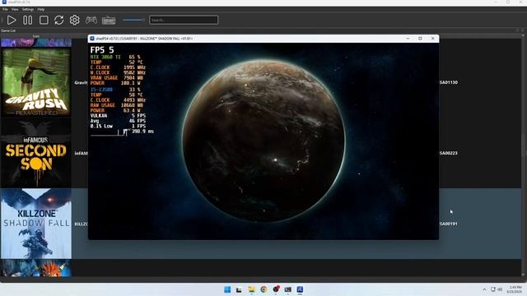Show hidden system tray icons chevron

coord(484,289)
